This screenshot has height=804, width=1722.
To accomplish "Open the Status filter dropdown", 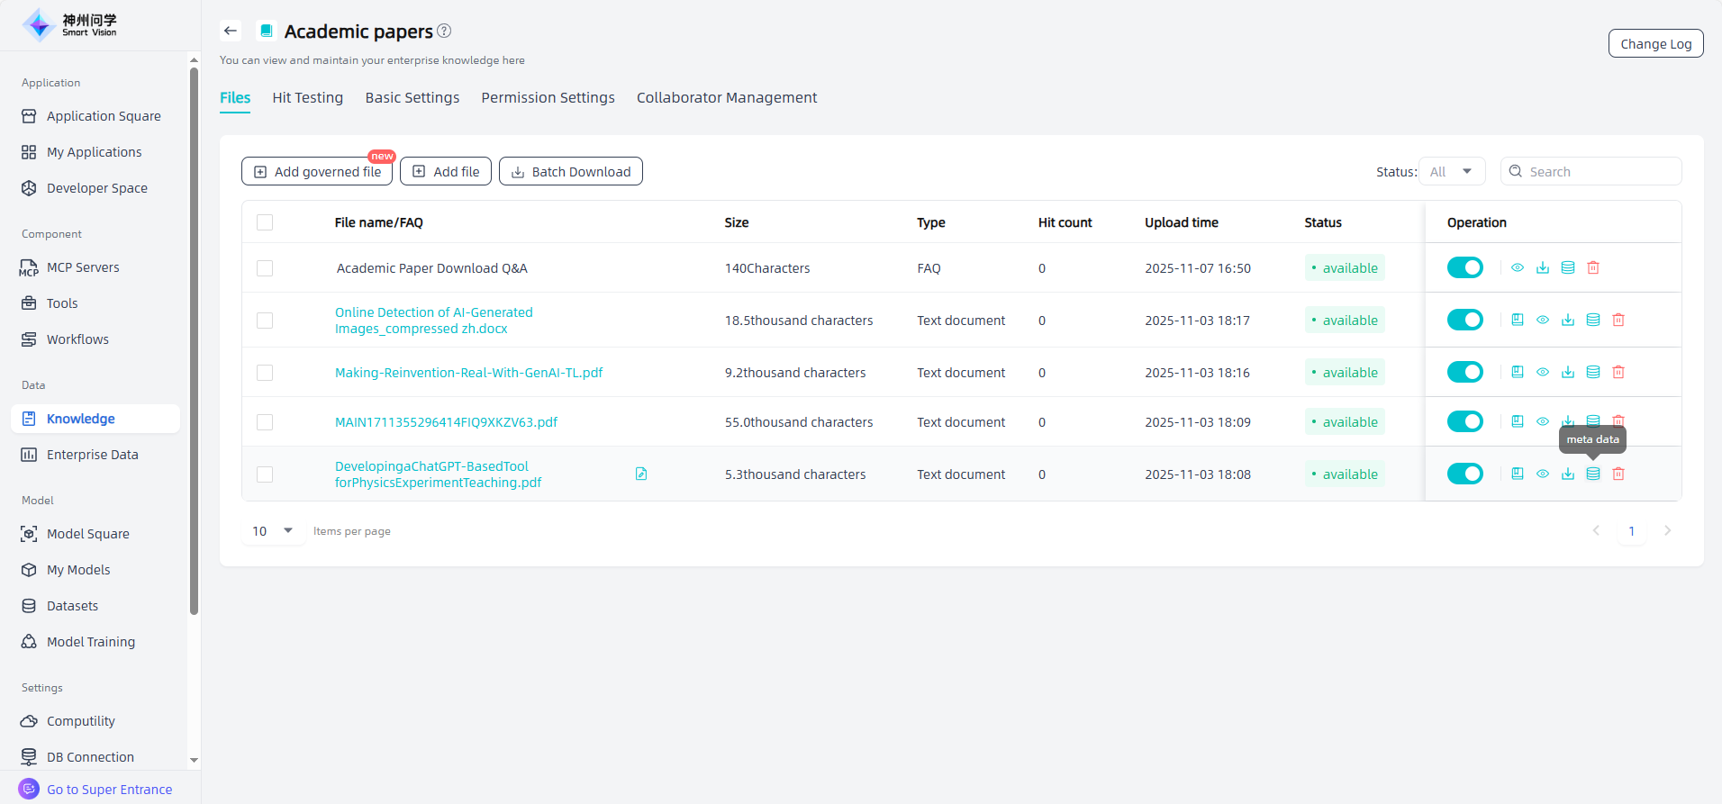I will tap(1452, 171).
